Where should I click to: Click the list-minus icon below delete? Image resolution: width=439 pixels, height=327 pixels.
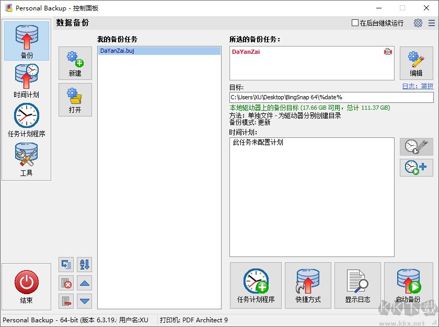(66, 301)
